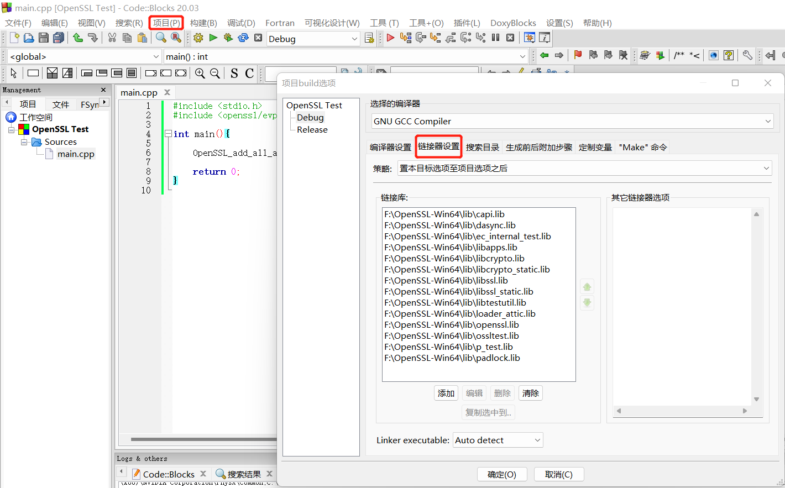Create a new file

(x=14, y=38)
